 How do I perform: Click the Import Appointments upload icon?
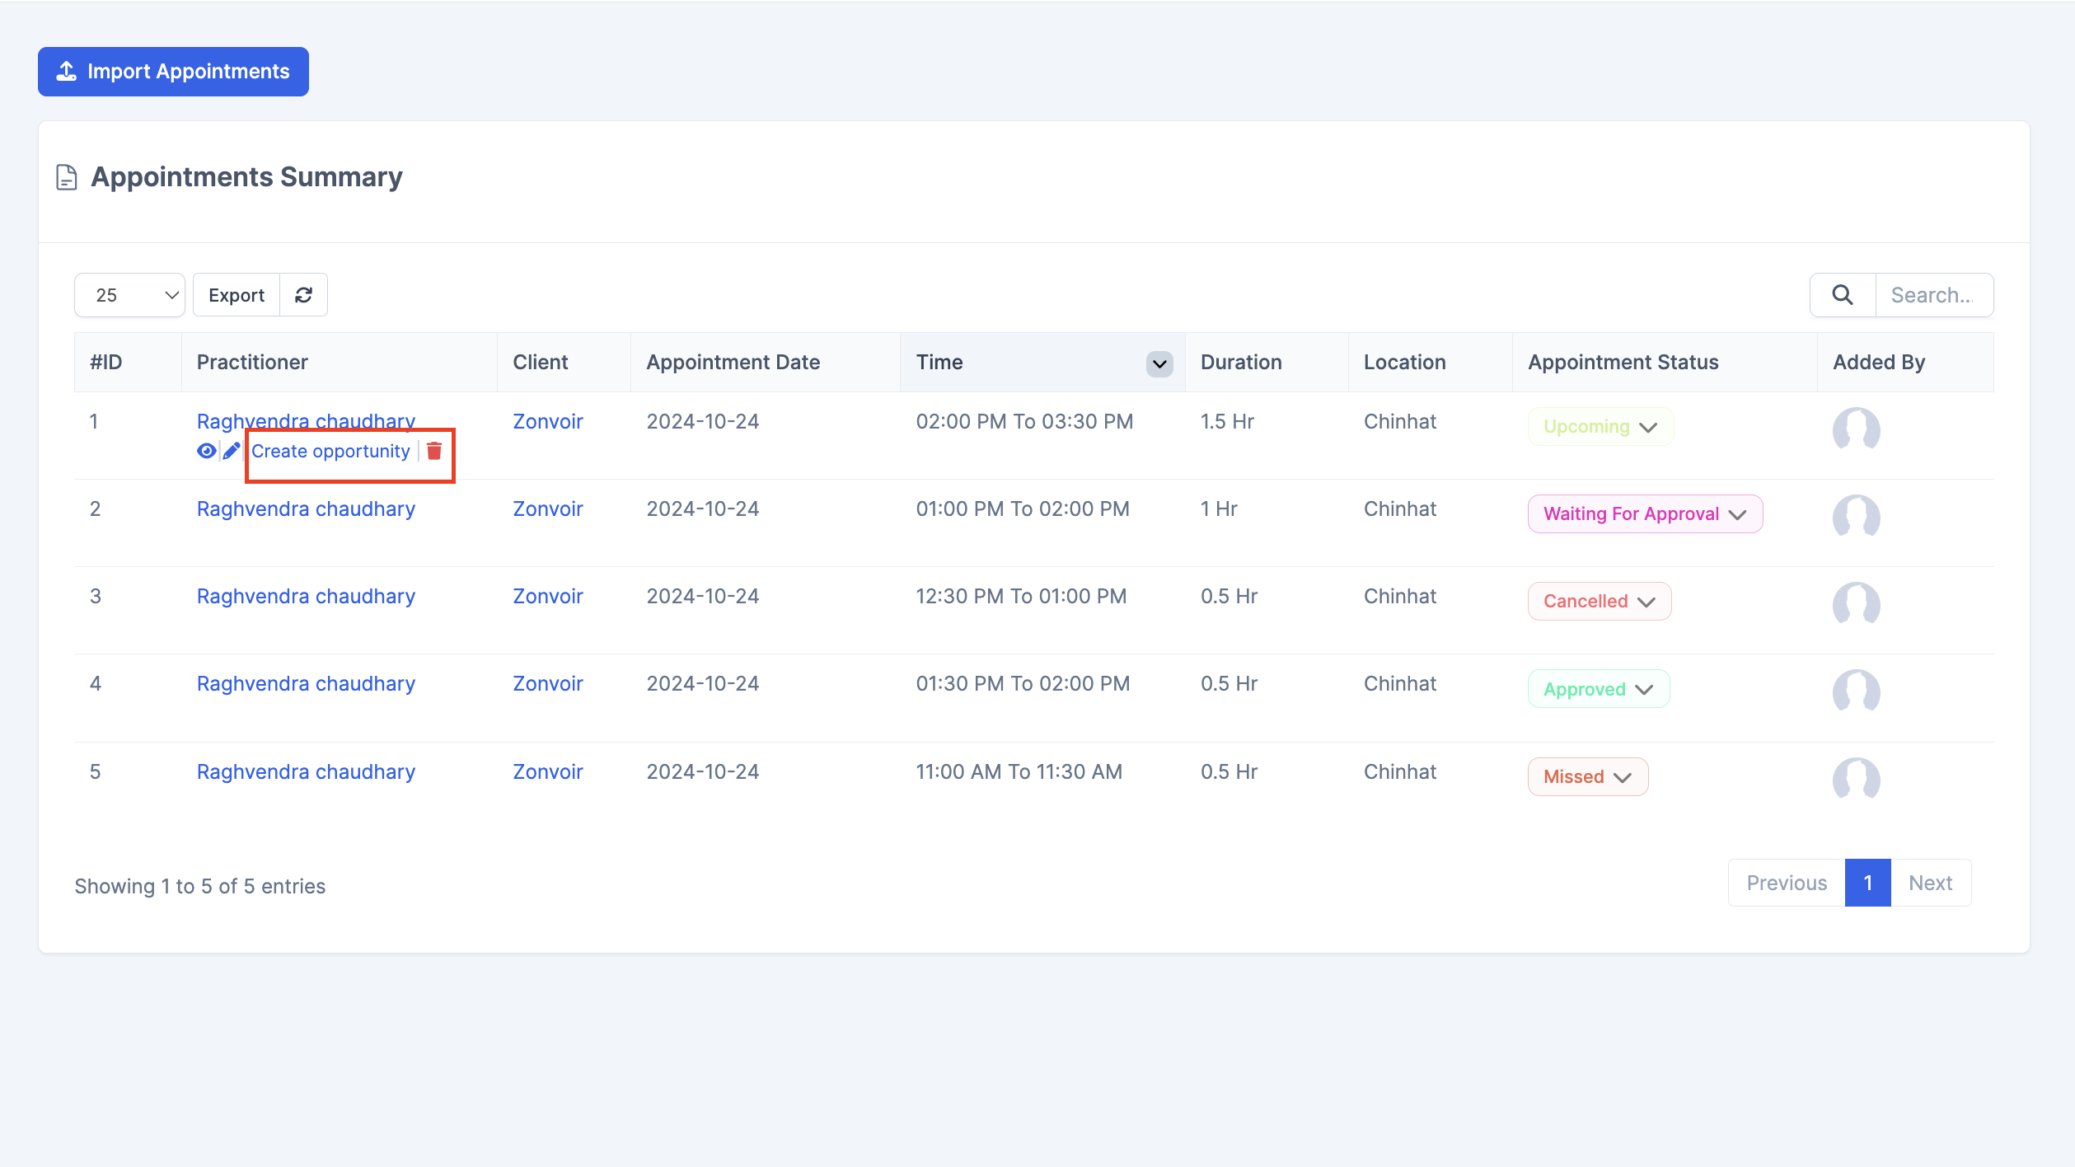(x=66, y=71)
